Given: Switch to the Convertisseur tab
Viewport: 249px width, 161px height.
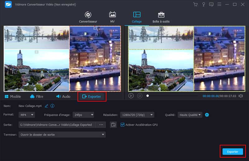Looking at the screenshot, I should [88, 17].
